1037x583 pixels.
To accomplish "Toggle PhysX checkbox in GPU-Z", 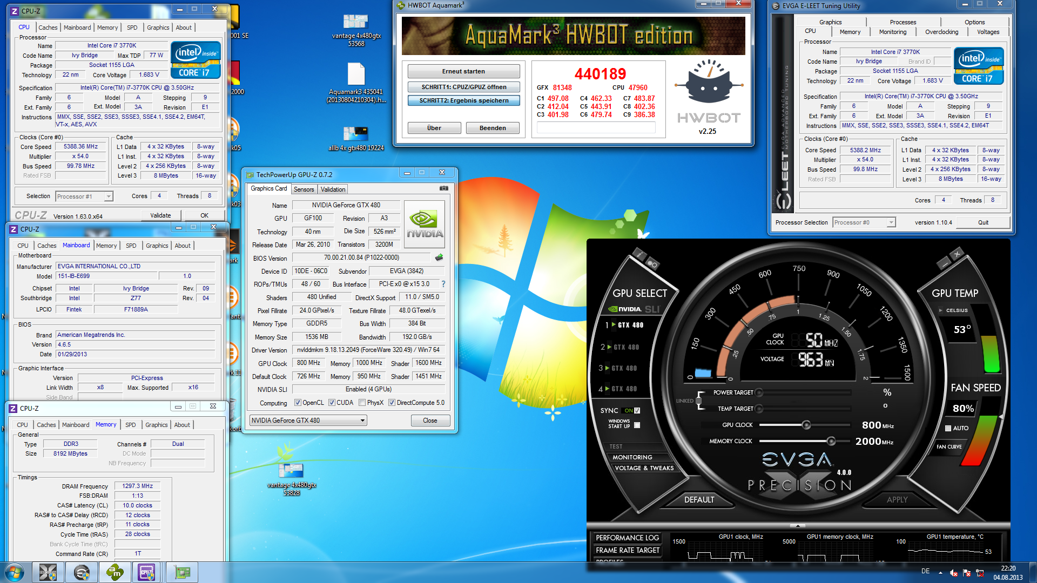I will point(362,403).
